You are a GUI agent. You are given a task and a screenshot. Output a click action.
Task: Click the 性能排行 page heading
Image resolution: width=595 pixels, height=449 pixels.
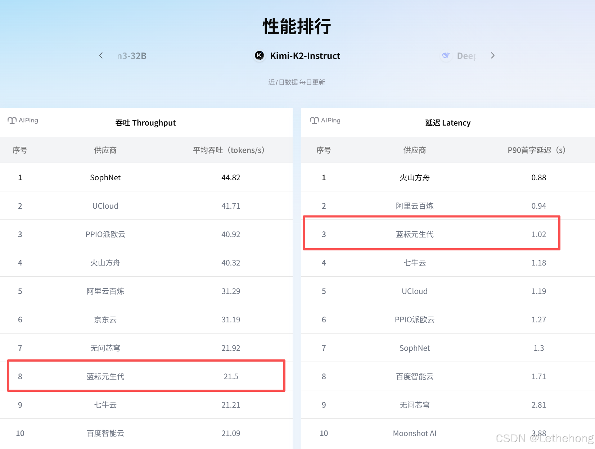297,26
